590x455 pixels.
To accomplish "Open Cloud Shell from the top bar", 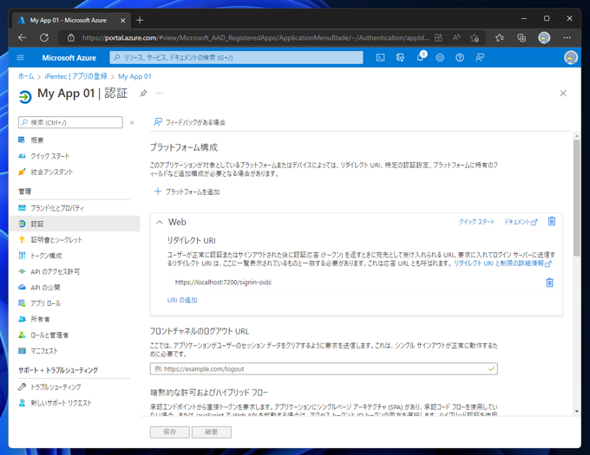I will (380, 57).
